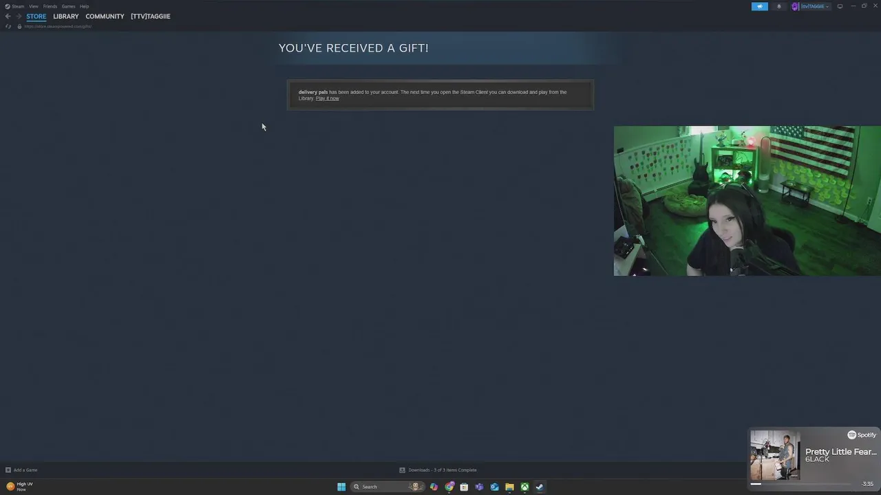Viewport: 881px width, 495px height.
Task: Expand the account name dropdown
Action: pos(815,6)
